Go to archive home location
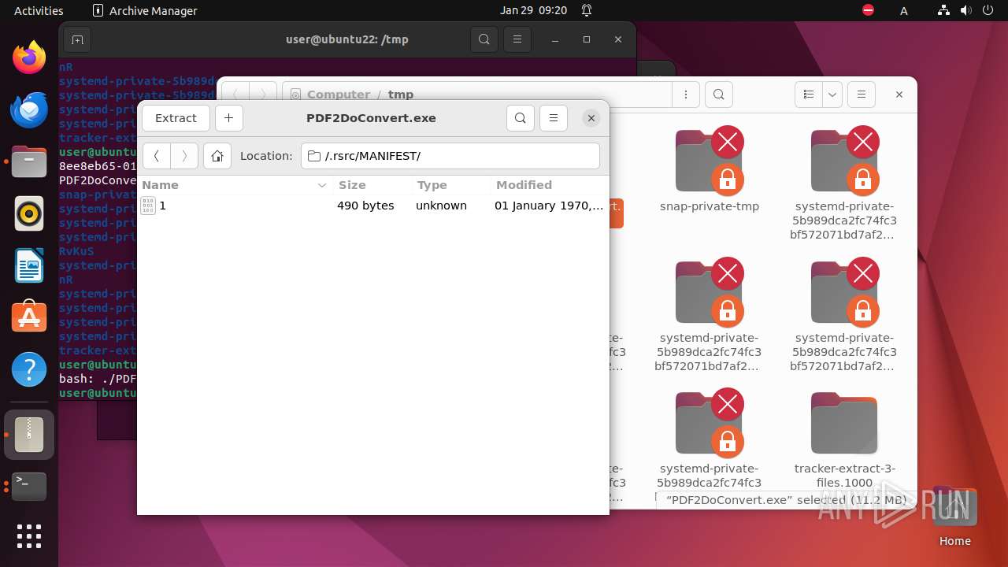 (x=217, y=156)
